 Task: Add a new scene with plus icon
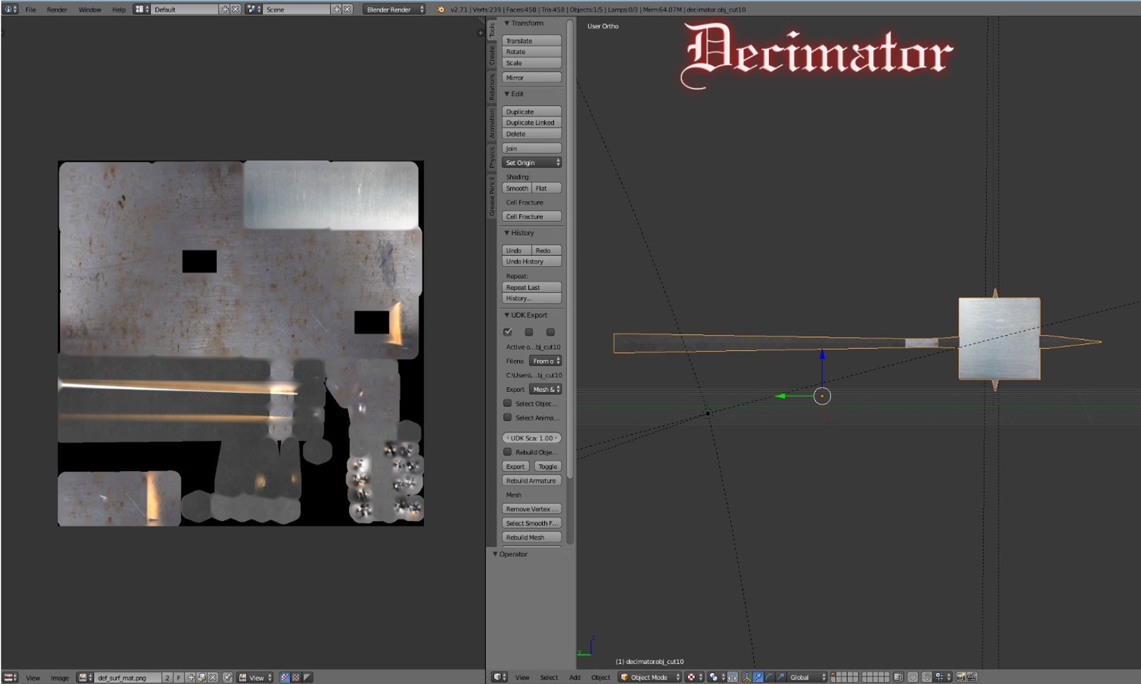point(337,9)
